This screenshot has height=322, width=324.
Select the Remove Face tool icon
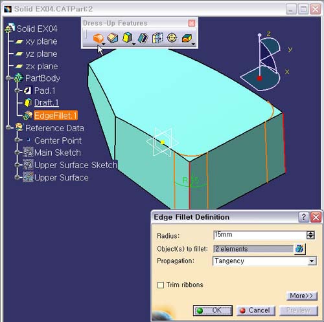(187, 38)
